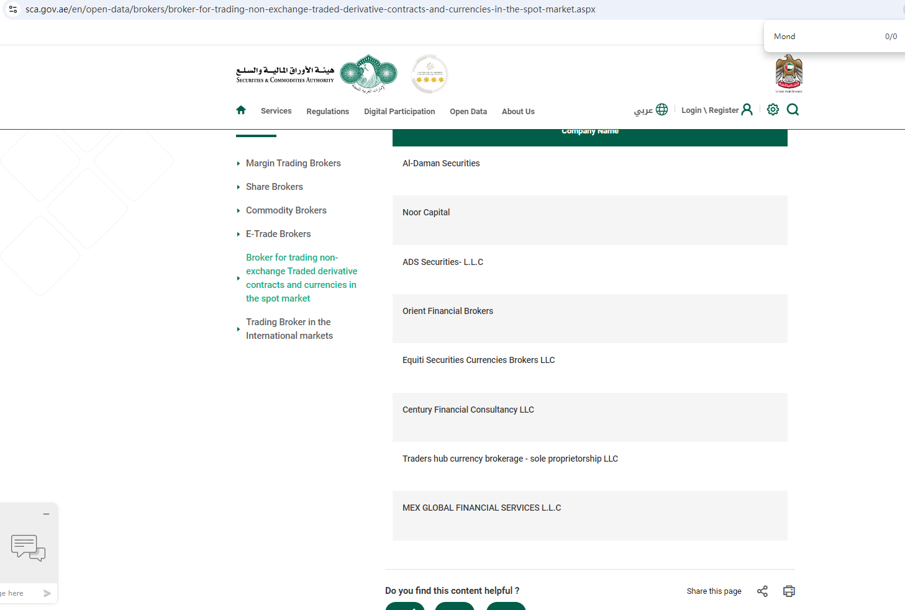The image size is (905, 610).
Task: Select Broker for trading non-exchange Traded derivative contracts
Action: click(302, 278)
